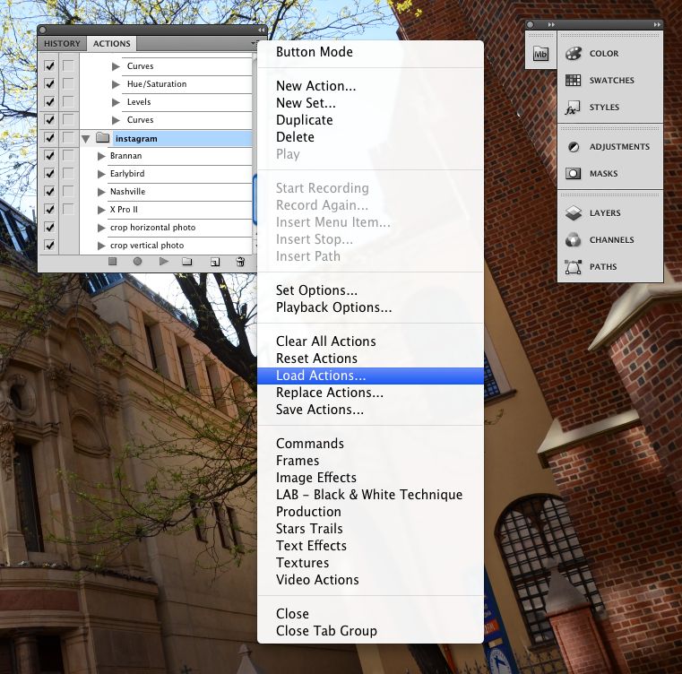
Task: Toggle checkmark for Nashville action
Action: point(49,191)
